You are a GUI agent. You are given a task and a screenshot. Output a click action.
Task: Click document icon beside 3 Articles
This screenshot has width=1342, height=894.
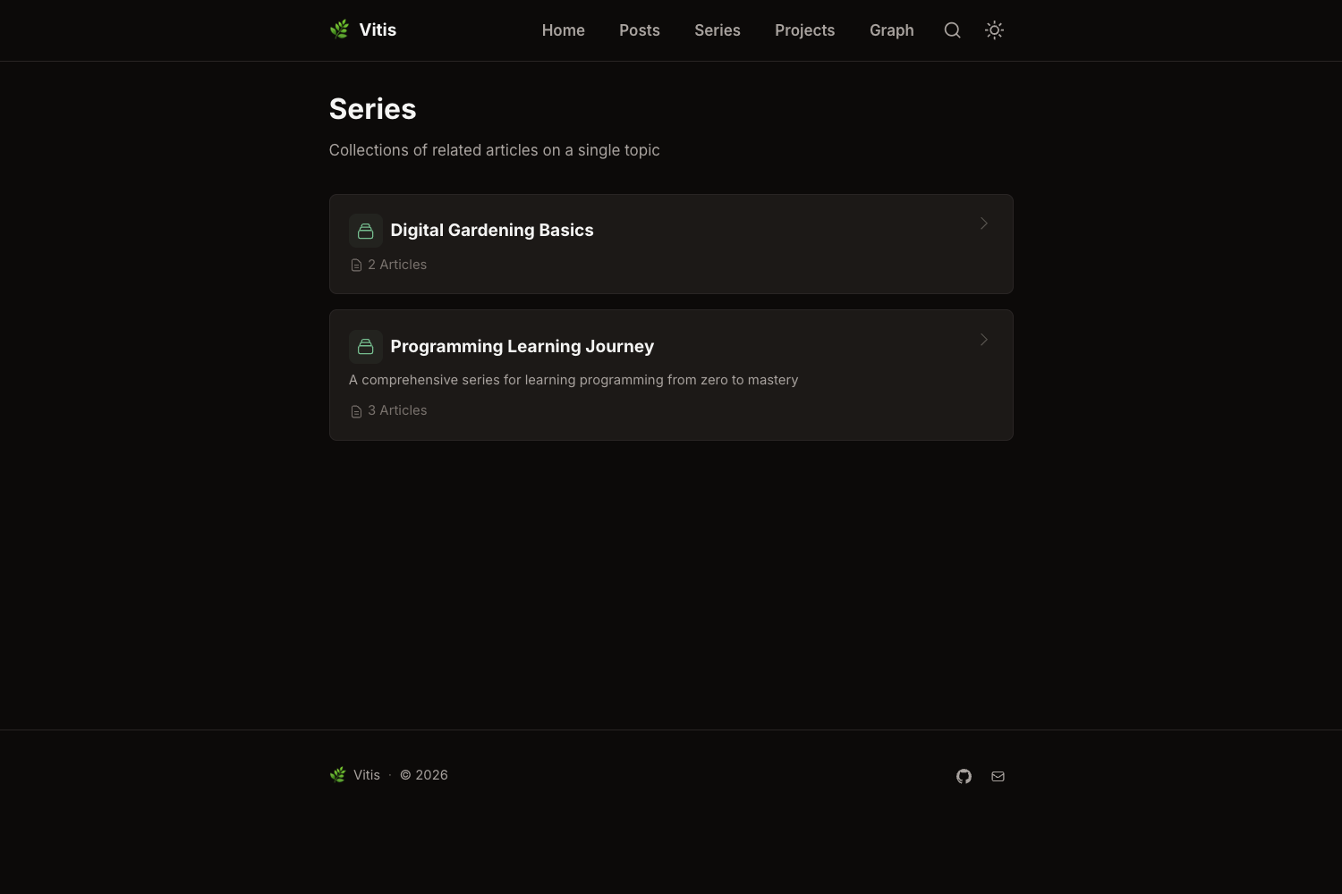coord(356,411)
